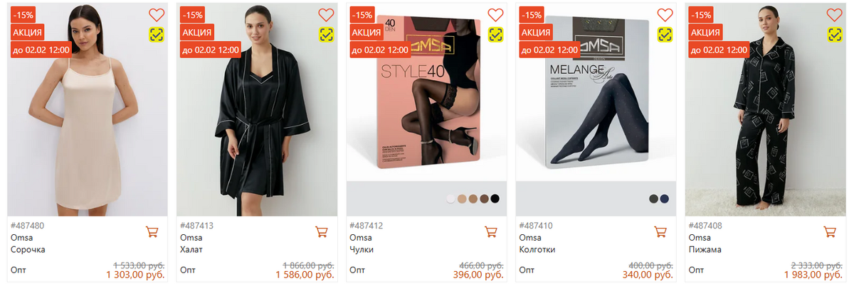Click yellow compare icon on Пижама card

[835, 33]
